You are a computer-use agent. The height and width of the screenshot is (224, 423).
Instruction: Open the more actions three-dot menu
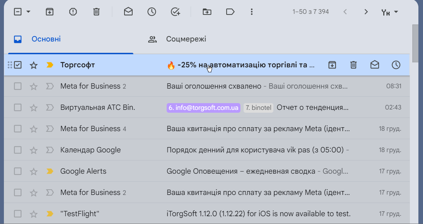[251, 12]
